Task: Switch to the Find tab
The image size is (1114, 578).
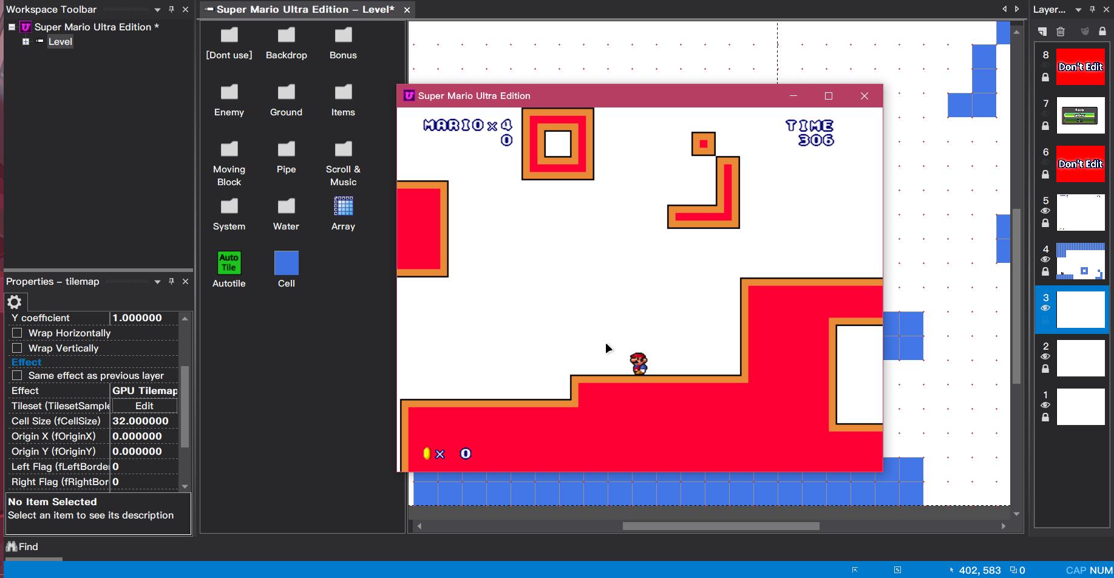Action: (22, 546)
